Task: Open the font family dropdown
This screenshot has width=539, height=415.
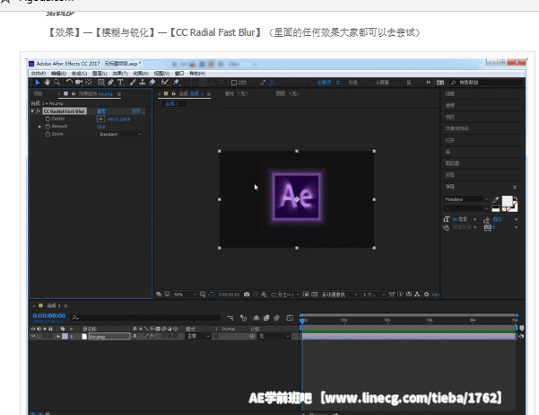Action: (x=466, y=199)
